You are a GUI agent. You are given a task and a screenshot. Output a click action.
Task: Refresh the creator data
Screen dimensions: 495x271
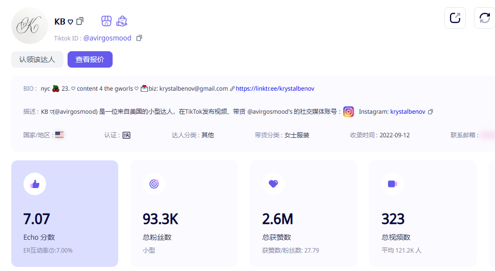coord(484,18)
